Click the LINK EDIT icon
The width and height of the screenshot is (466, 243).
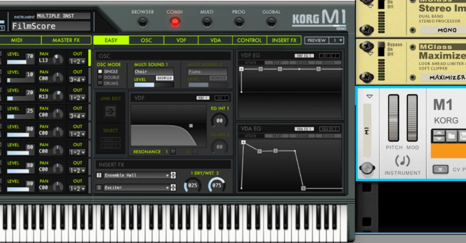pyautogui.click(x=110, y=112)
